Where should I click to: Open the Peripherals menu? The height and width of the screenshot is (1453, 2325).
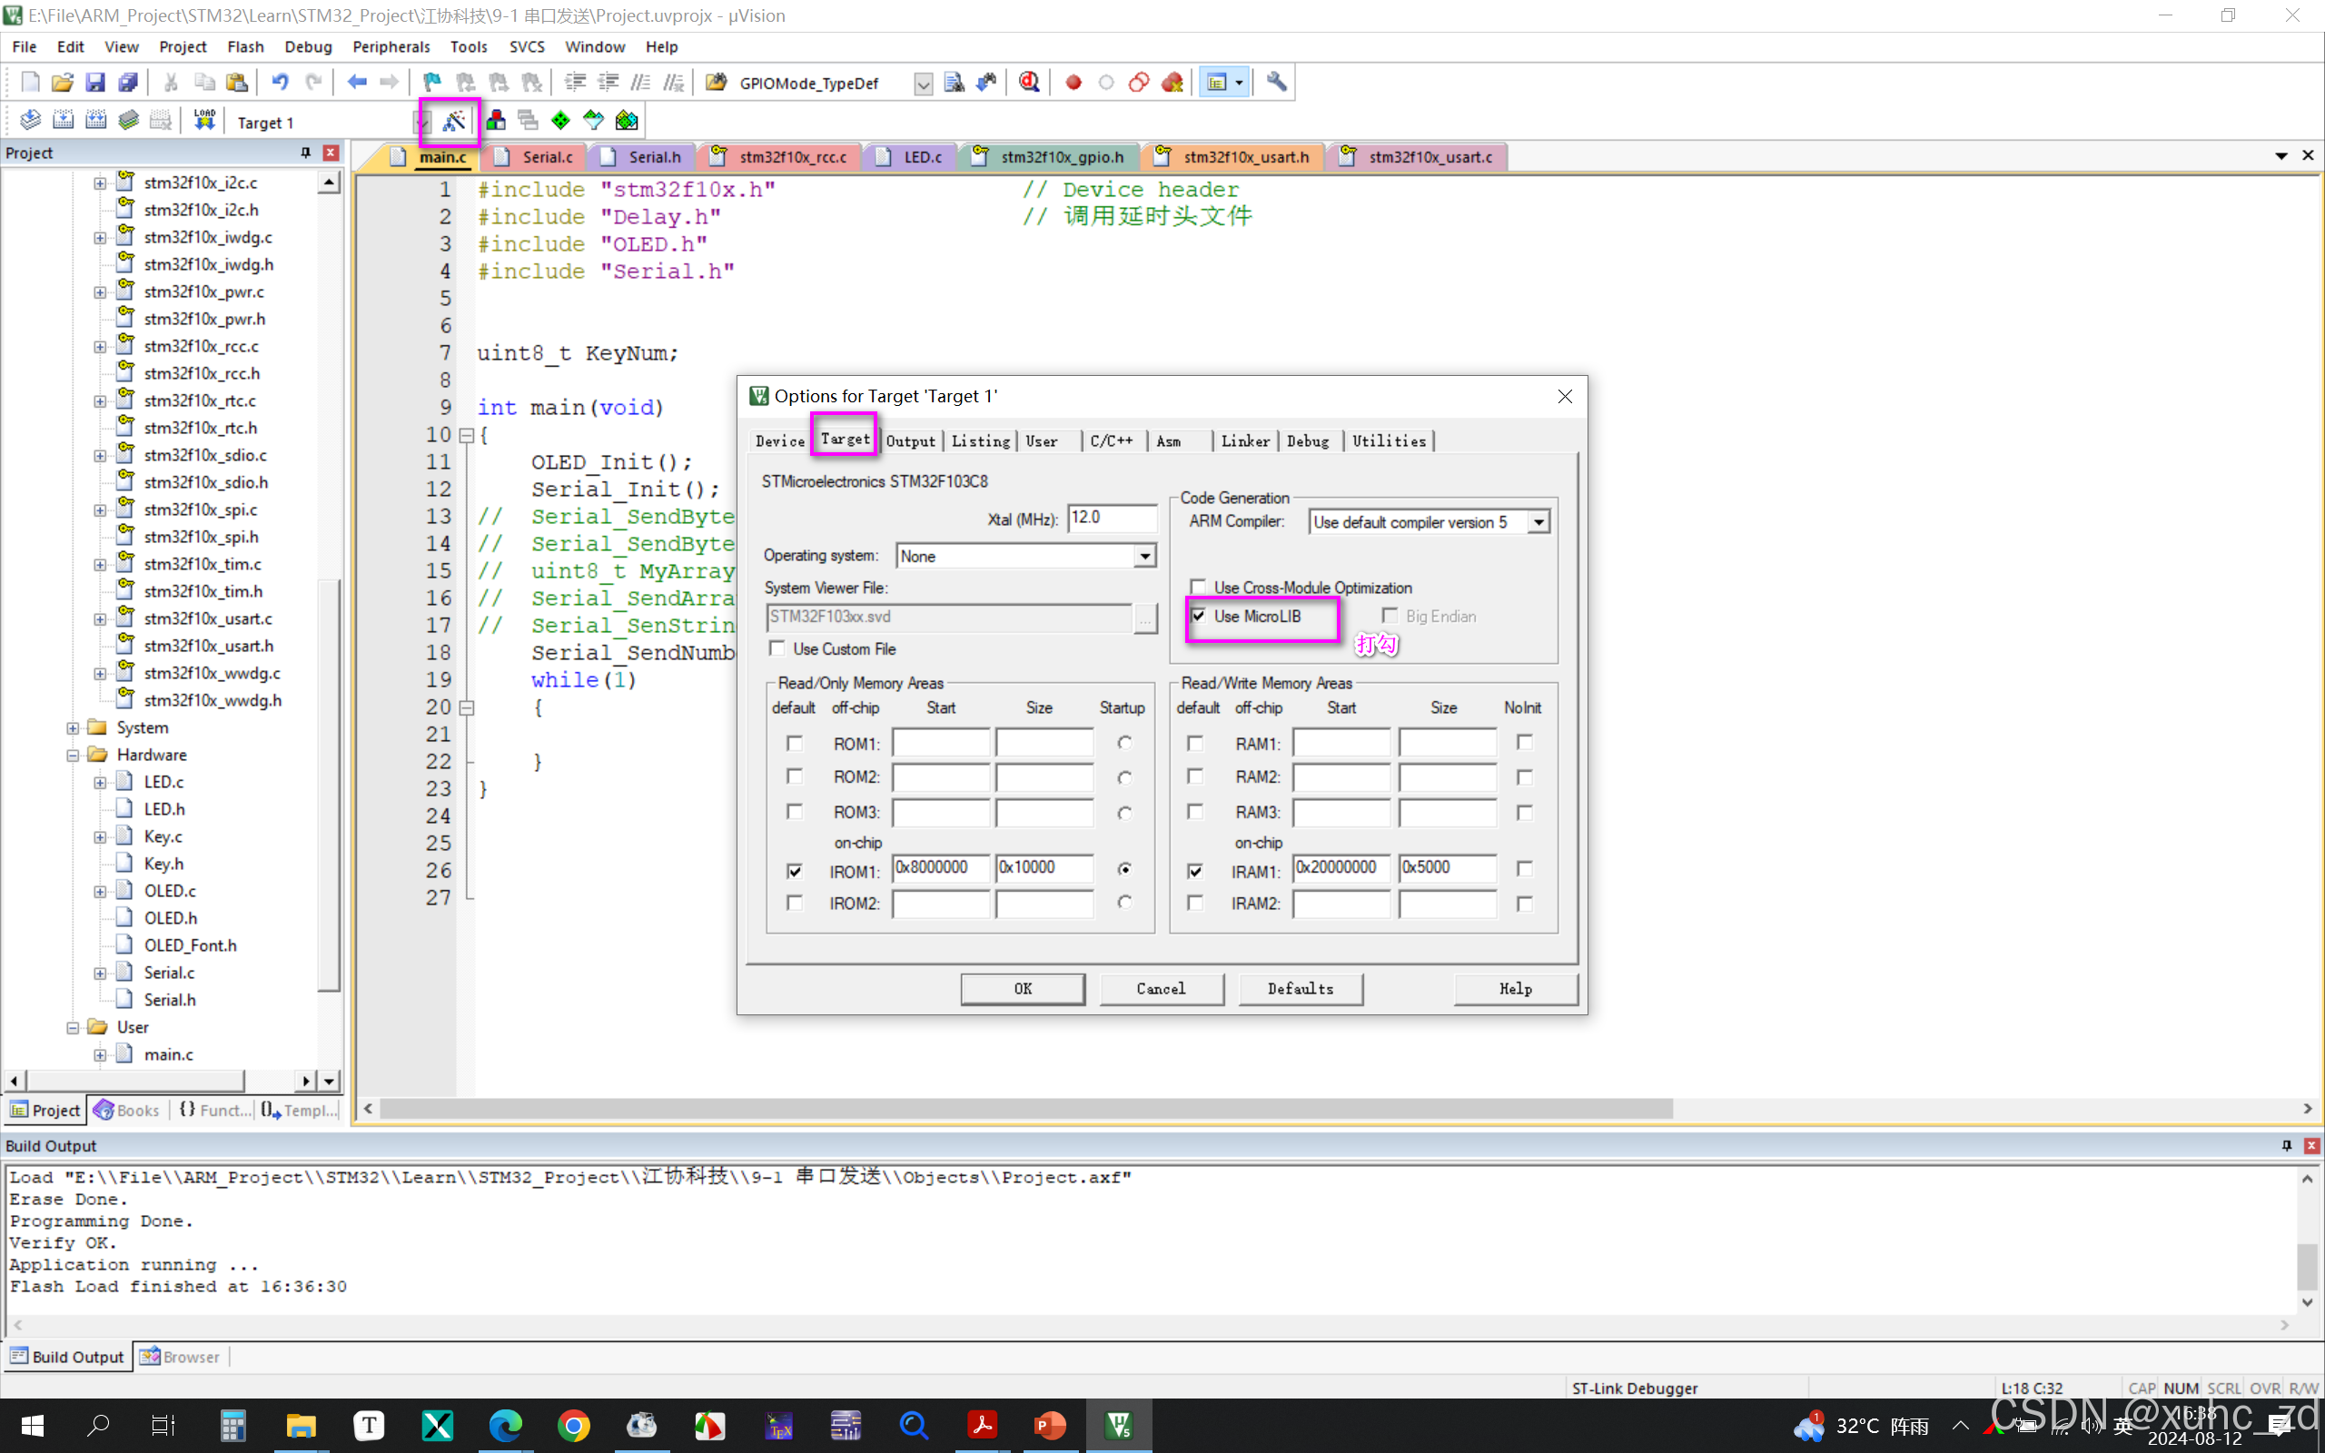[x=391, y=46]
